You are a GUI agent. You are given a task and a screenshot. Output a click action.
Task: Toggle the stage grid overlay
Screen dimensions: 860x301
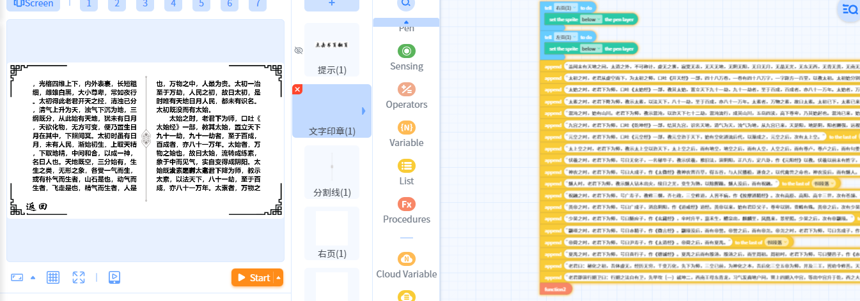tap(53, 277)
